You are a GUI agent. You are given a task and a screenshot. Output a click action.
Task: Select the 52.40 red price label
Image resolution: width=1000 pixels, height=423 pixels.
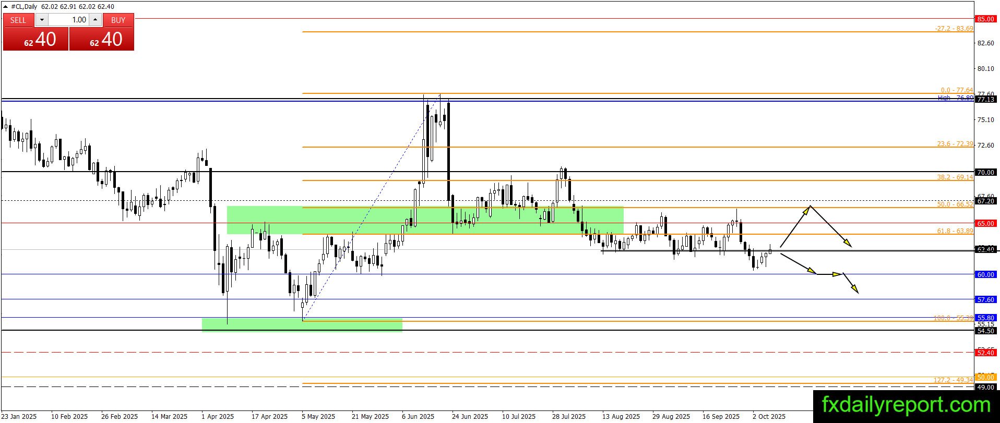click(x=985, y=353)
